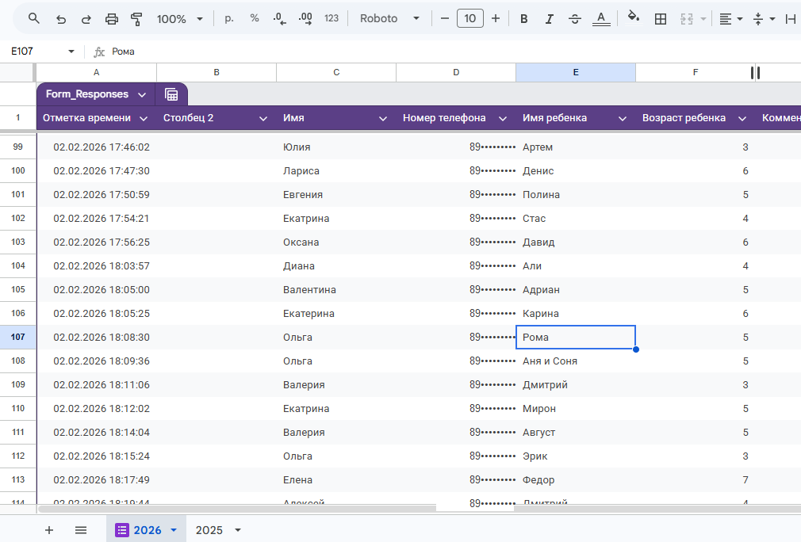Open the all sheets list
This screenshot has width=801, height=542.
pyautogui.click(x=81, y=530)
